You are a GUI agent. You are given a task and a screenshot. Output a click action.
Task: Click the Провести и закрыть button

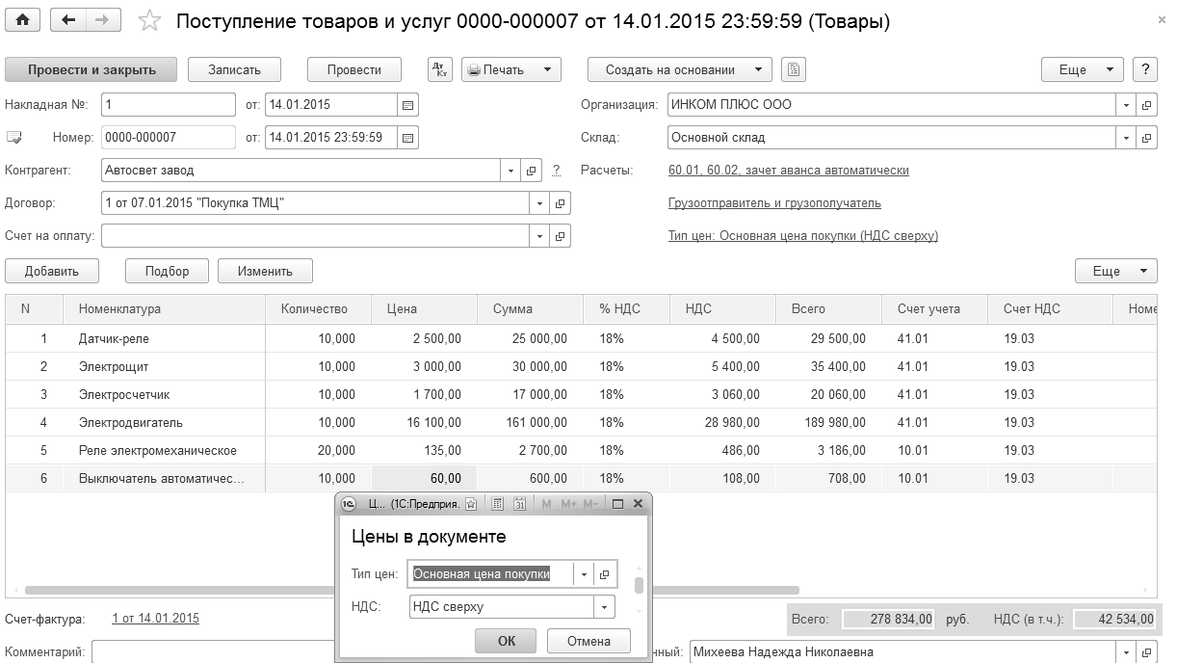92,69
